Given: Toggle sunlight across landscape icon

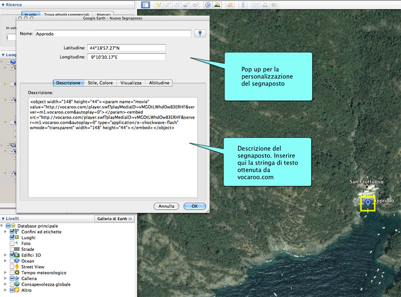Looking at the screenshot, I should tap(217, 5).
